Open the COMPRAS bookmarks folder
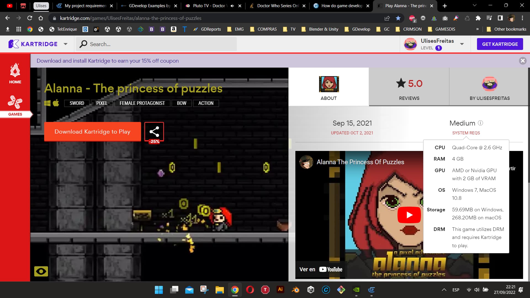Image resolution: width=530 pixels, height=298 pixels. point(263,29)
